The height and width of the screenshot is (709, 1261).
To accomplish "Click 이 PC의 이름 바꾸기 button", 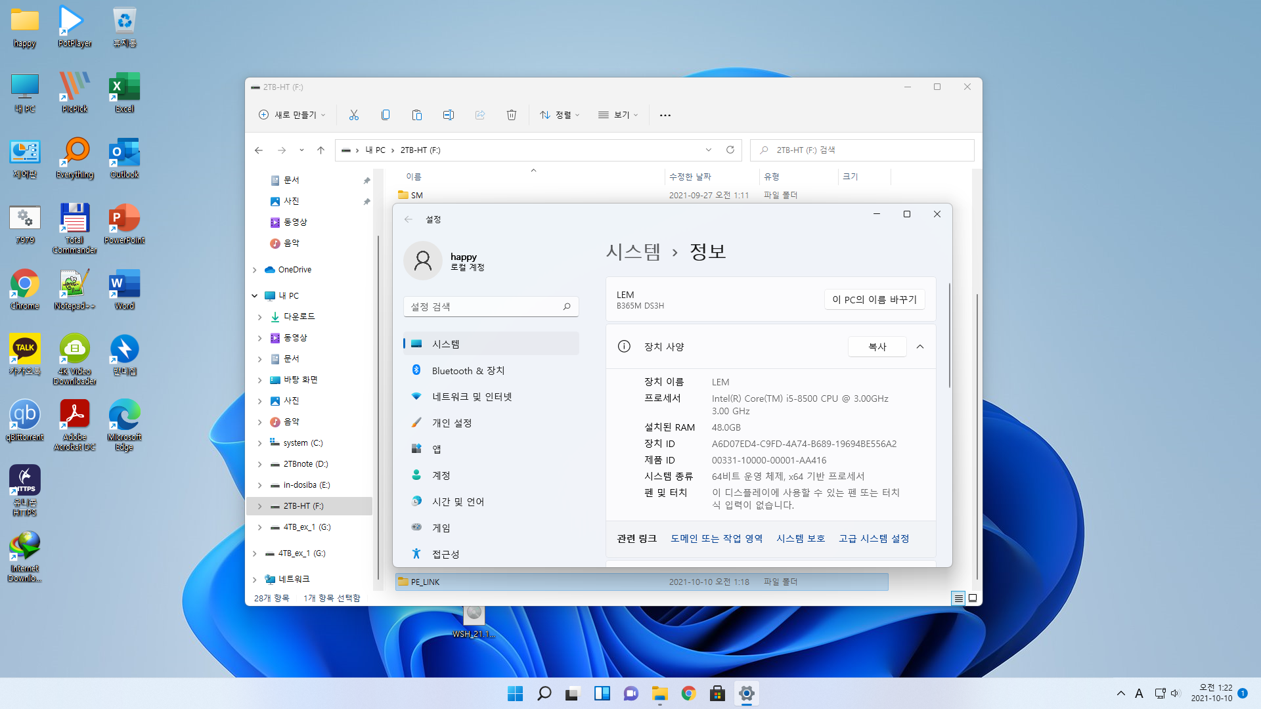I will 875,299.
